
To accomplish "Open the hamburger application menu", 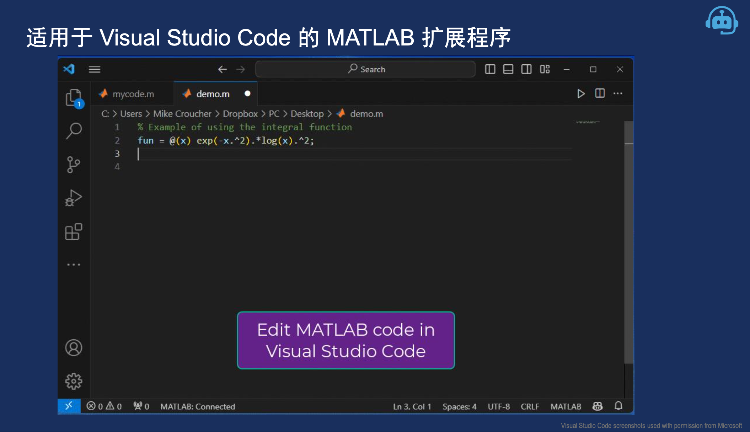I will click(x=95, y=69).
